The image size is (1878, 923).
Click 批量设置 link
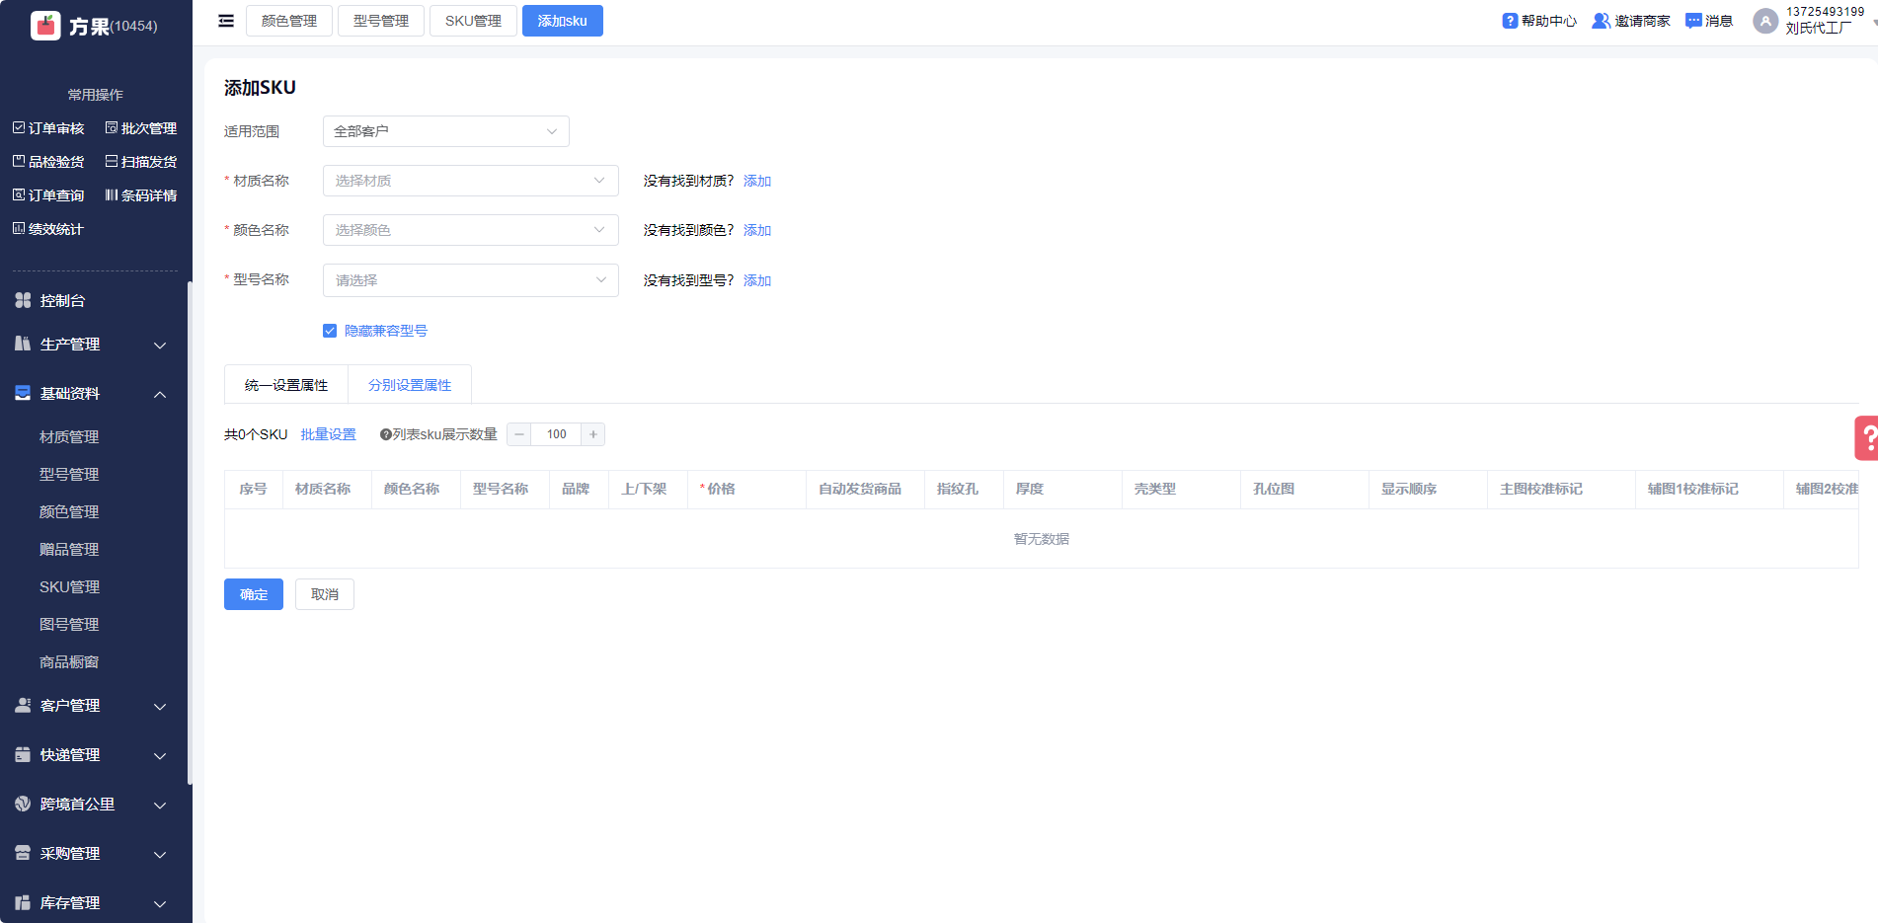(x=329, y=434)
